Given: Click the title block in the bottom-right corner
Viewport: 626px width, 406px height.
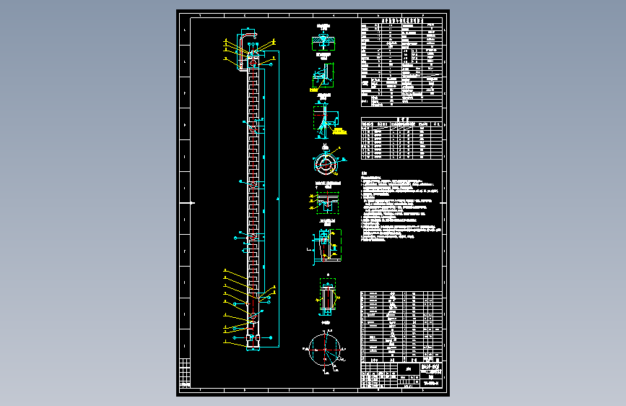Looking at the screenshot, I should pyautogui.click(x=401, y=375).
